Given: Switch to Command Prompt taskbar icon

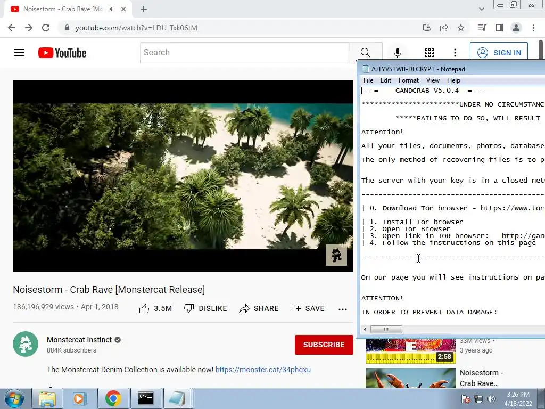Looking at the screenshot, I should pyautogui.click(x=146, y=398).
